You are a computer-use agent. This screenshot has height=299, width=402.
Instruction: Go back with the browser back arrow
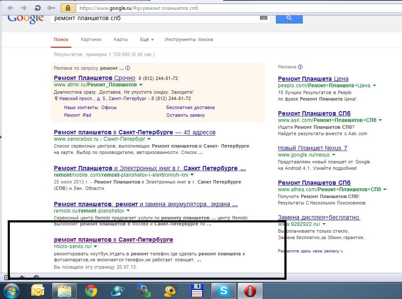pyautogui.click(x=11, y=8)
